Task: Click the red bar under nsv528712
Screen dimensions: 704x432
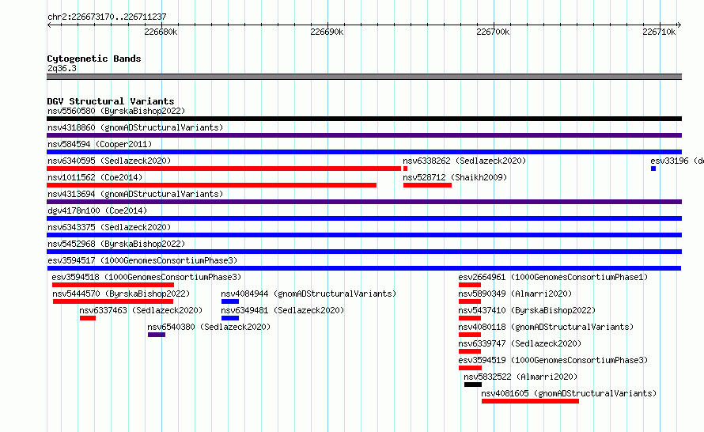Action: pyautogui.click(x=427, y=185)
